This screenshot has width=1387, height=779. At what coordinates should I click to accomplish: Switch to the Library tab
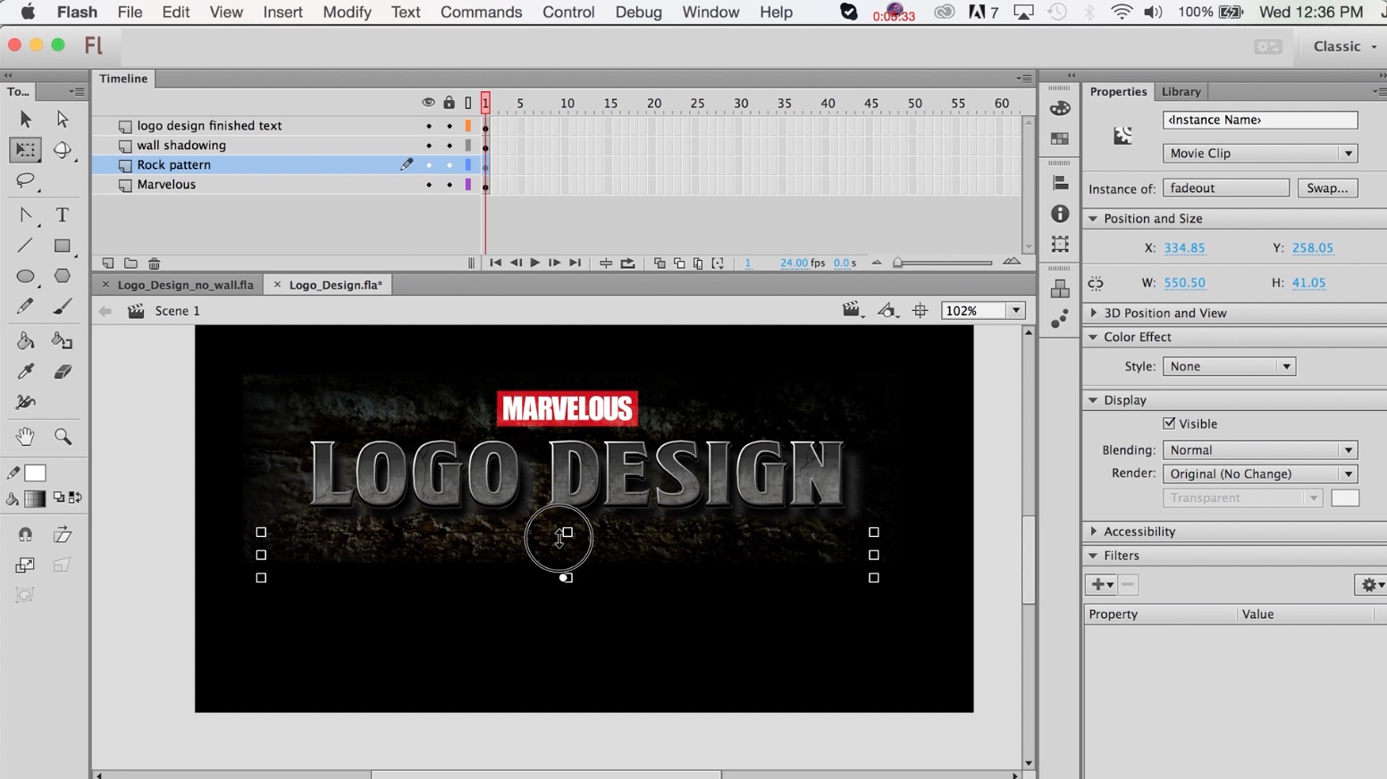(x=1181, y=91)
